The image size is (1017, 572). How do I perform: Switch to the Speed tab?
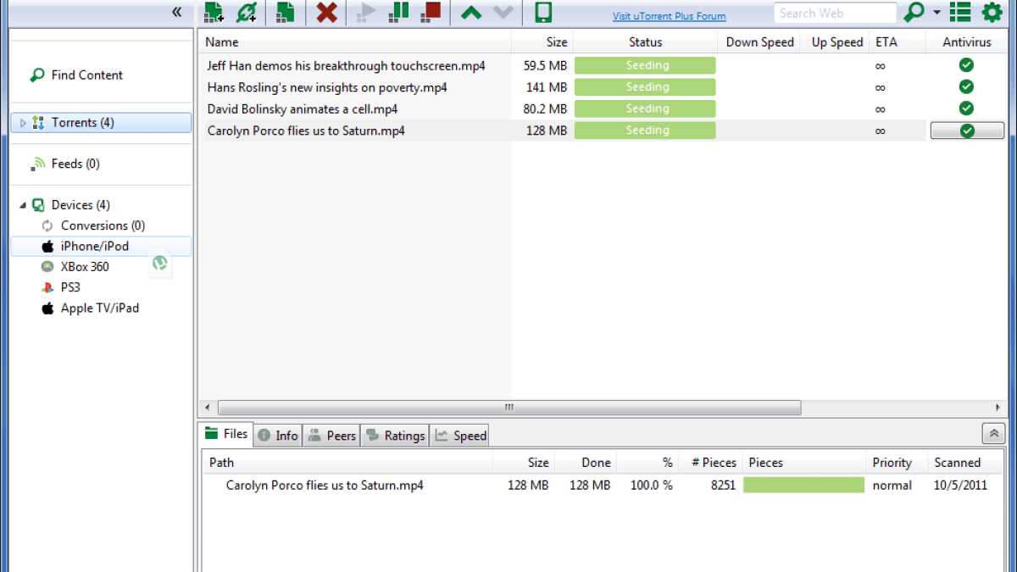pos(460,436)
